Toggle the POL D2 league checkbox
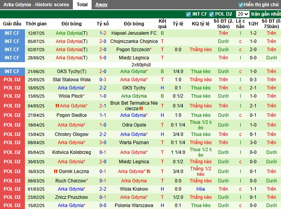The width and height of the screenshot is (281, 209). tap(212, 14)
